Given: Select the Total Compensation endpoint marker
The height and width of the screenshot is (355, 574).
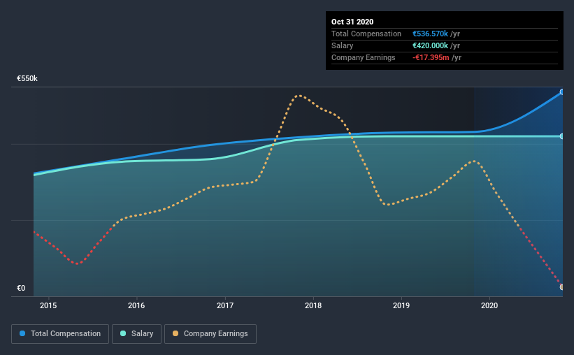Looking at the screenshot, I should (562, 92).
